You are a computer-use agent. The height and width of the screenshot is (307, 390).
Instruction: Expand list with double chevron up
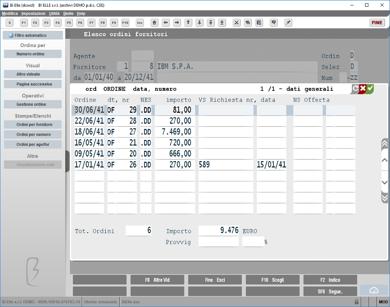pos(385,144)
